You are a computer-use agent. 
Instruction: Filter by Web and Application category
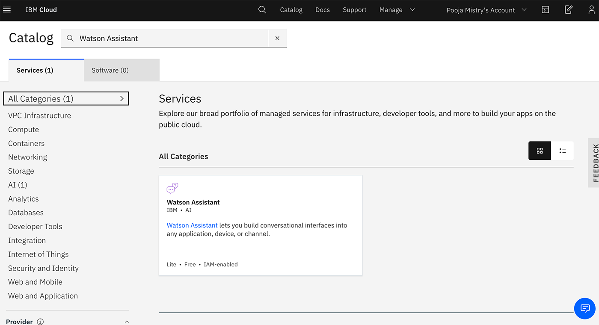click(x=43, y=296)
